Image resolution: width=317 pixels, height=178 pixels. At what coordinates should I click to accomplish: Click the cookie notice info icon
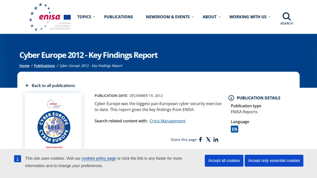point(17,159)
